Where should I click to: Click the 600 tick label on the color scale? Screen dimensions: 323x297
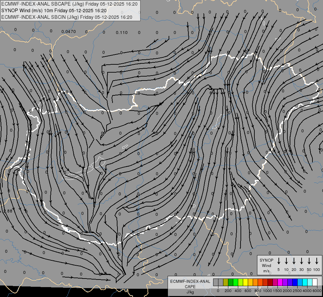click(248, 291)
